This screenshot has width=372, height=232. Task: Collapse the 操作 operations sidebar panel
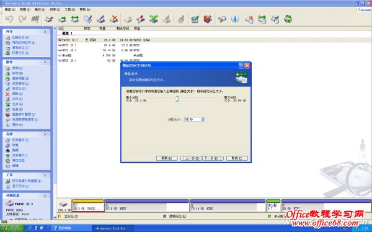(45, 62)
